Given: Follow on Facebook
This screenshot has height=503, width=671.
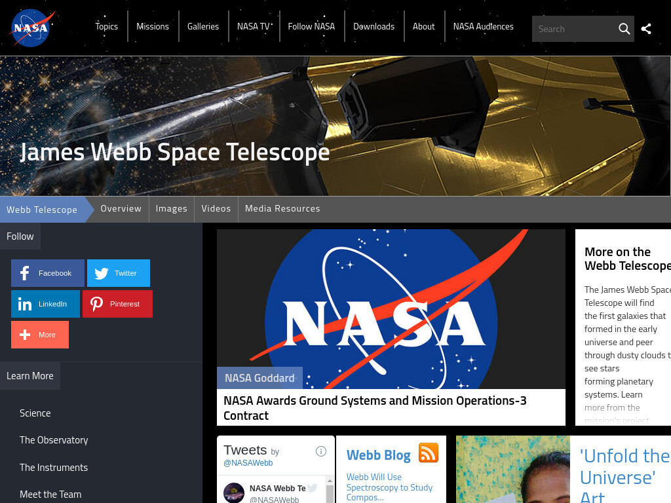Looking at the screenshot, I should pos(47,273).
